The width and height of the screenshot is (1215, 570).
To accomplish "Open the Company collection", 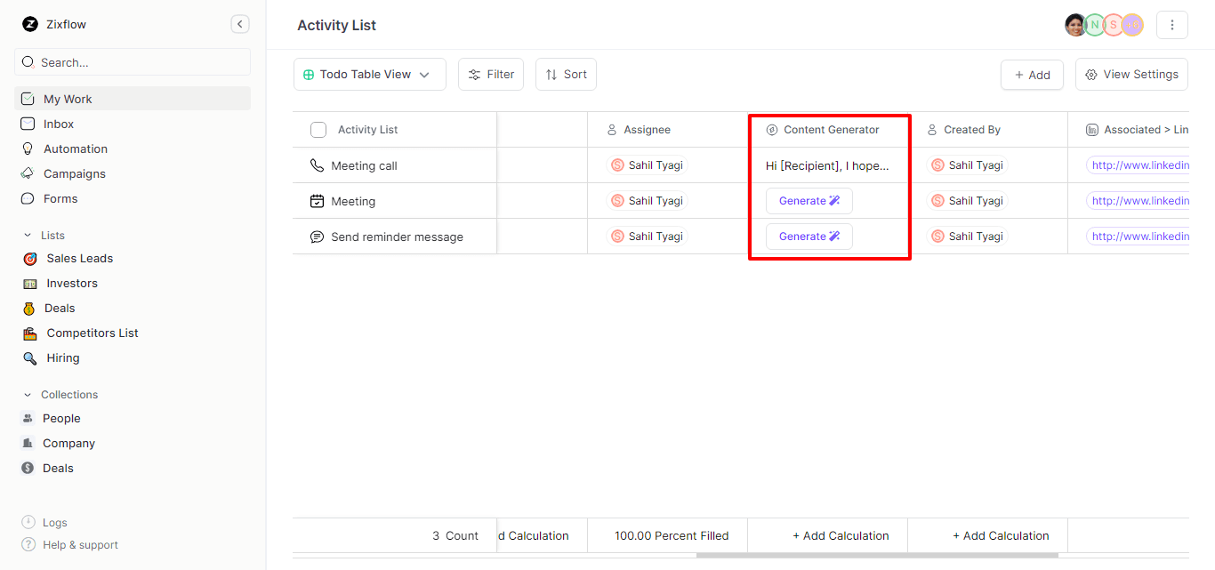I will point(68,443).
